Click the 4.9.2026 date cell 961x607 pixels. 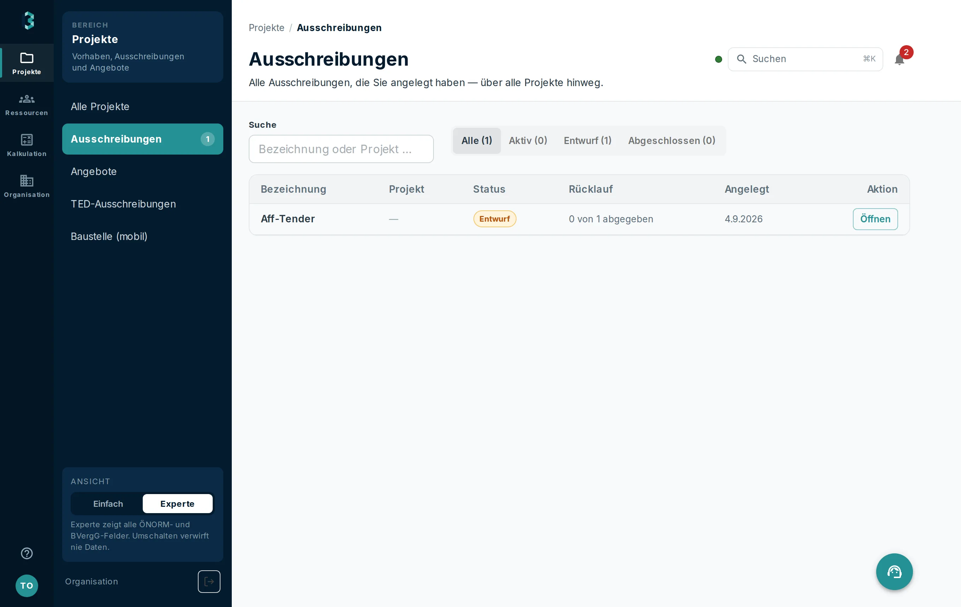click(743, 219)
